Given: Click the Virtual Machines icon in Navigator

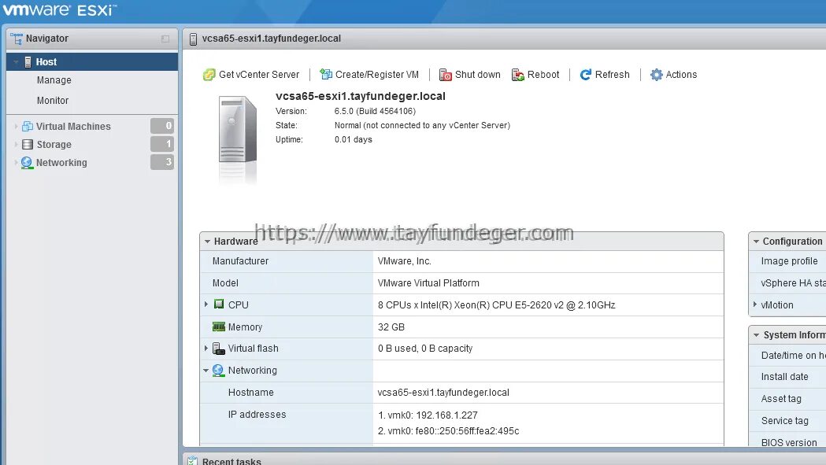Looking at the screenshot, I should [x=28, y=127].
